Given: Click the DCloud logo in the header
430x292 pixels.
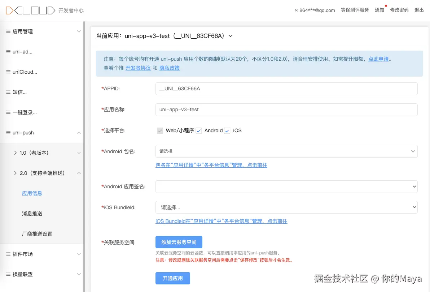Looking at the screenshot, I should click(x=30, y=10).
